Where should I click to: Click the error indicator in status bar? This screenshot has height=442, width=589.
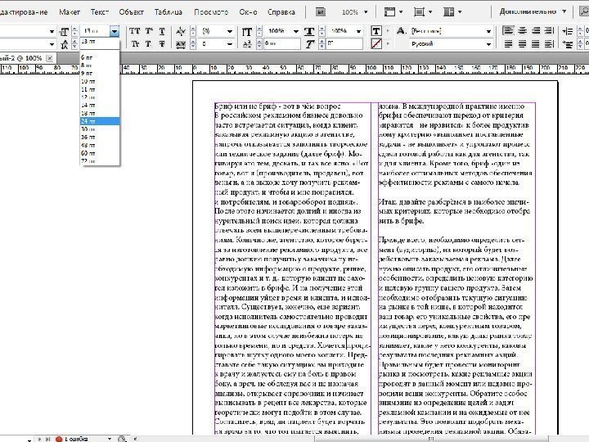[x=72, y=439]
